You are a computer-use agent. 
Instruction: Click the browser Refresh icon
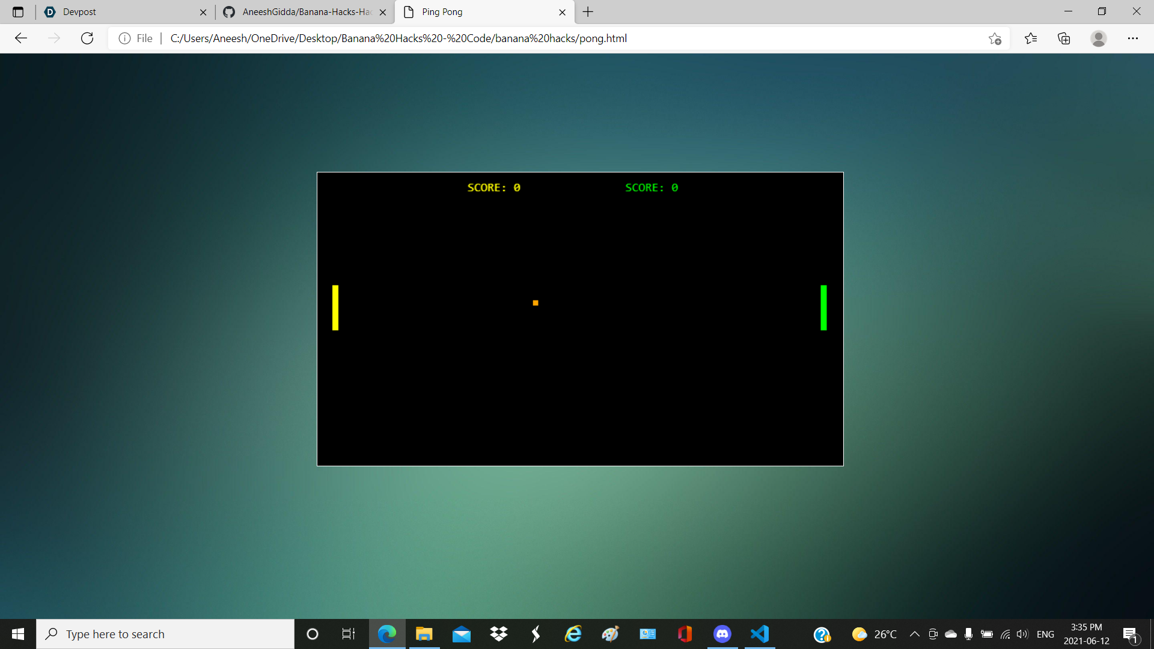87,38
